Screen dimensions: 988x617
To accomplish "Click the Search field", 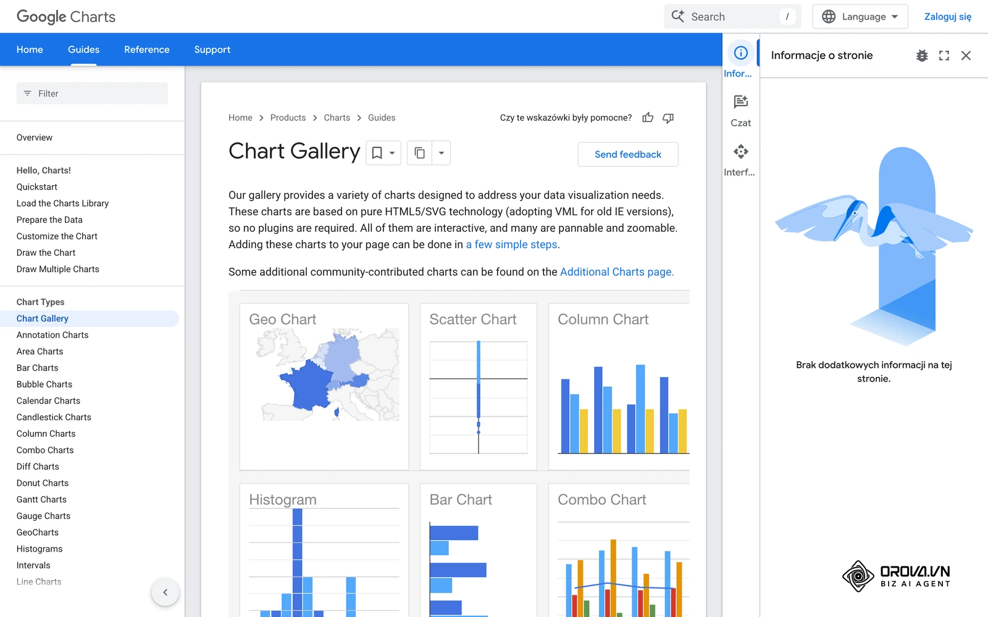I will pos(732,17).
